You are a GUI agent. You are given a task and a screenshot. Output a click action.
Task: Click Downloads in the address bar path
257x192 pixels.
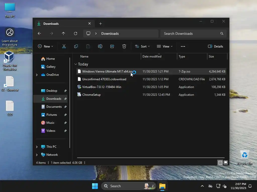point(110,33)
